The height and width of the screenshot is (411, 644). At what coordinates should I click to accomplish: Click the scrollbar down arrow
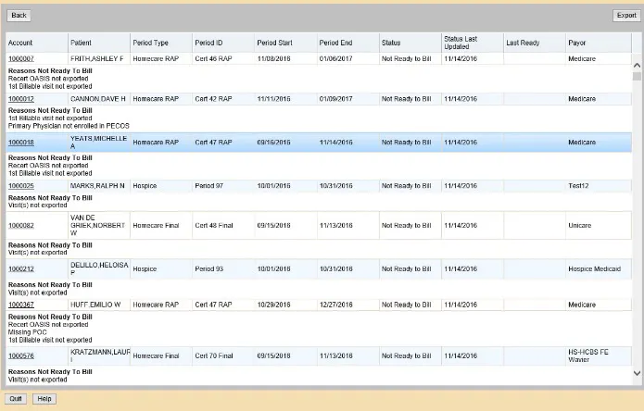(637, 373)
